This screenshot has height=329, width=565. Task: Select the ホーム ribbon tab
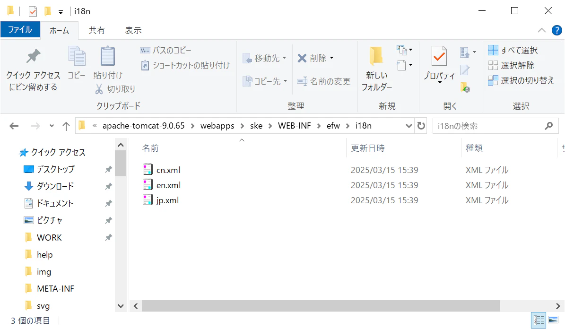(x=60, y=31)
